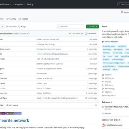Open commit Display Vector Db snippets
This screenshot has height=129, width=129.
click(57, 98)
